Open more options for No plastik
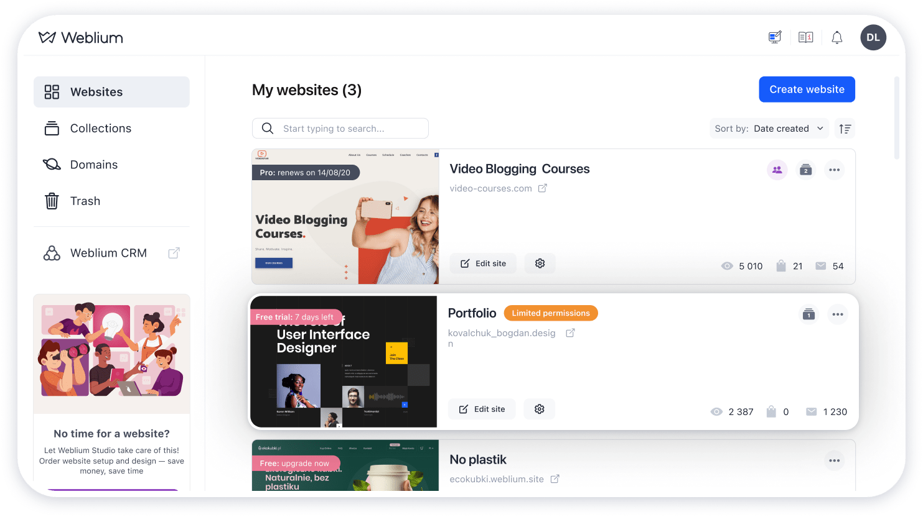The width and height of the screenshot is (923, 517). [x=835, y=460]
